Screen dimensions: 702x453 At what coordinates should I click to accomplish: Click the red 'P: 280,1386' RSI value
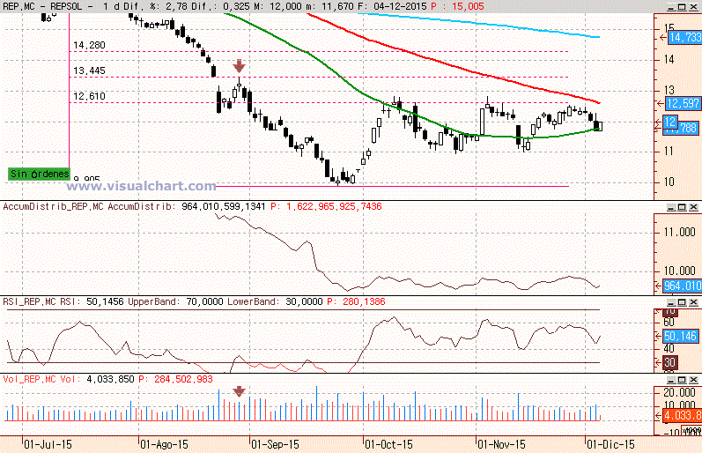356,301
